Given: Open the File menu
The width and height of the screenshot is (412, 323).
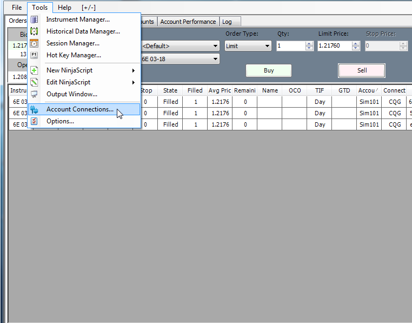Looking at the screenshot, I should pos(17,8).
